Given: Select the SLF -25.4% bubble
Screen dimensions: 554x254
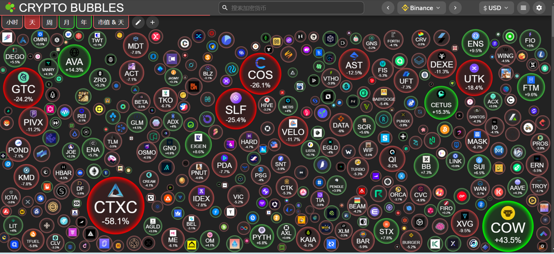Looking at the screenshot, I should (x=236, y=109).
